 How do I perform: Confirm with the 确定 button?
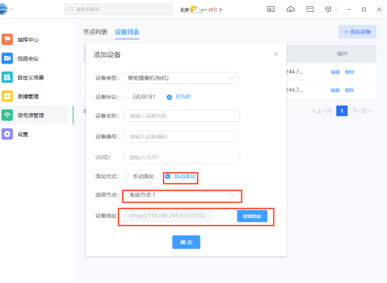click(186, 242)
